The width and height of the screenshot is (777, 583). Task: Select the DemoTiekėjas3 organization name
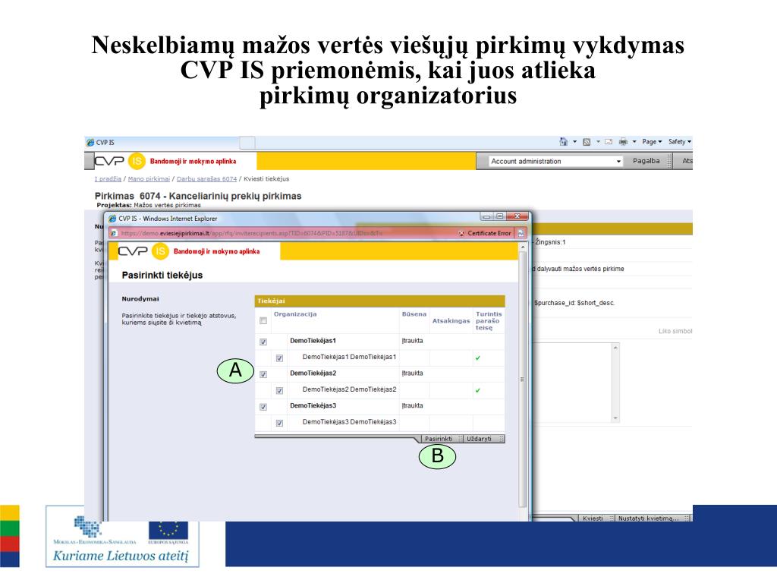(x=313, y=406)
